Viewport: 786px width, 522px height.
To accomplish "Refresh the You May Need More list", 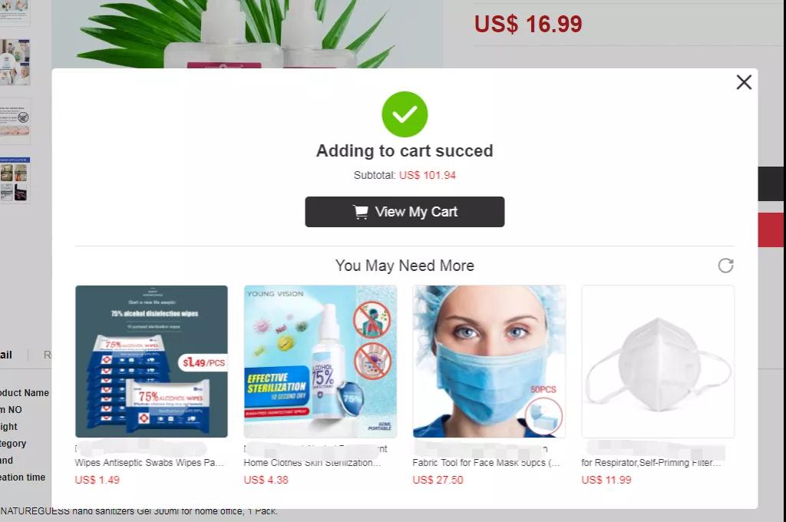I will coord(725,266).
